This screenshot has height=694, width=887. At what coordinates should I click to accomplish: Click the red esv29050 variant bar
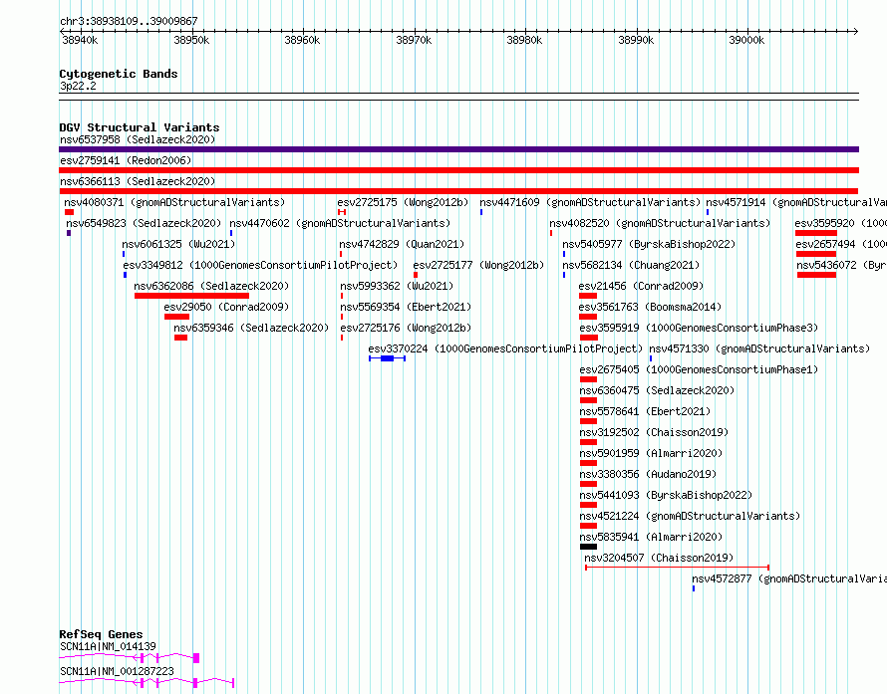point(176,317)
